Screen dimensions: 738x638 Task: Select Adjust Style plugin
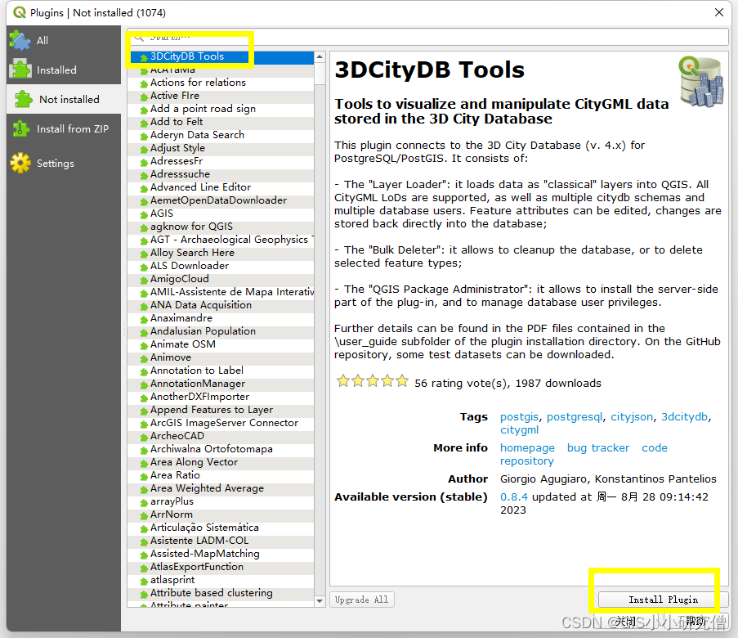tap(221, 148)
